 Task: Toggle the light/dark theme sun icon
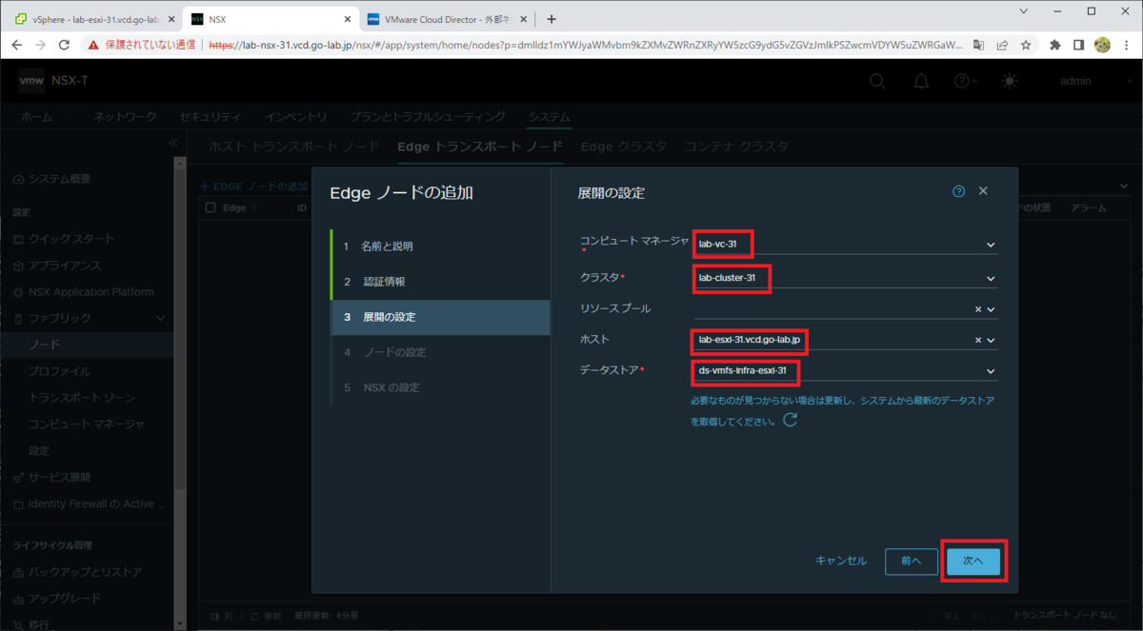1010,81
